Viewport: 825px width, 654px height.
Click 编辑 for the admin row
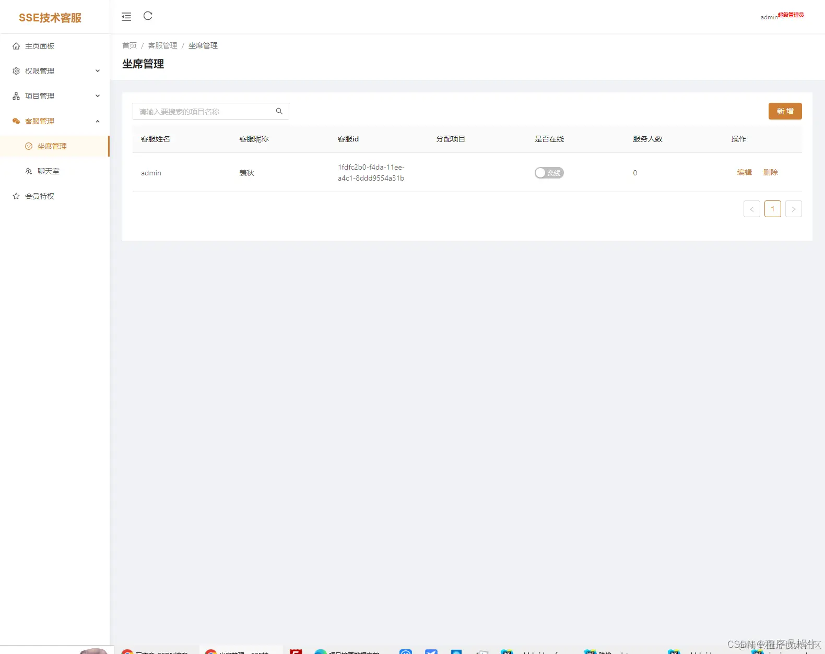(745, 172)
